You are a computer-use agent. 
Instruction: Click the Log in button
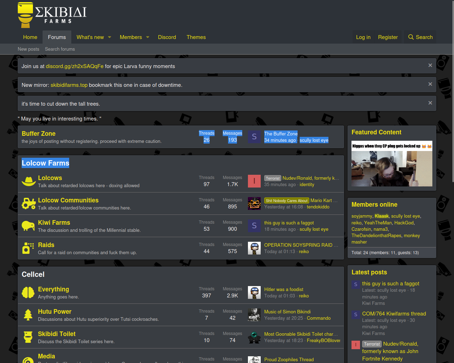(363, 37)
